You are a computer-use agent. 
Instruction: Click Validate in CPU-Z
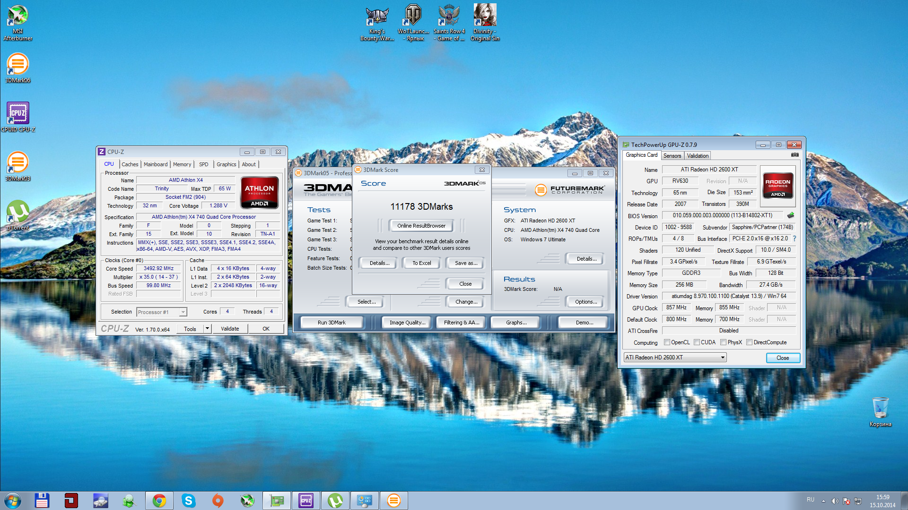click(230, 329)
